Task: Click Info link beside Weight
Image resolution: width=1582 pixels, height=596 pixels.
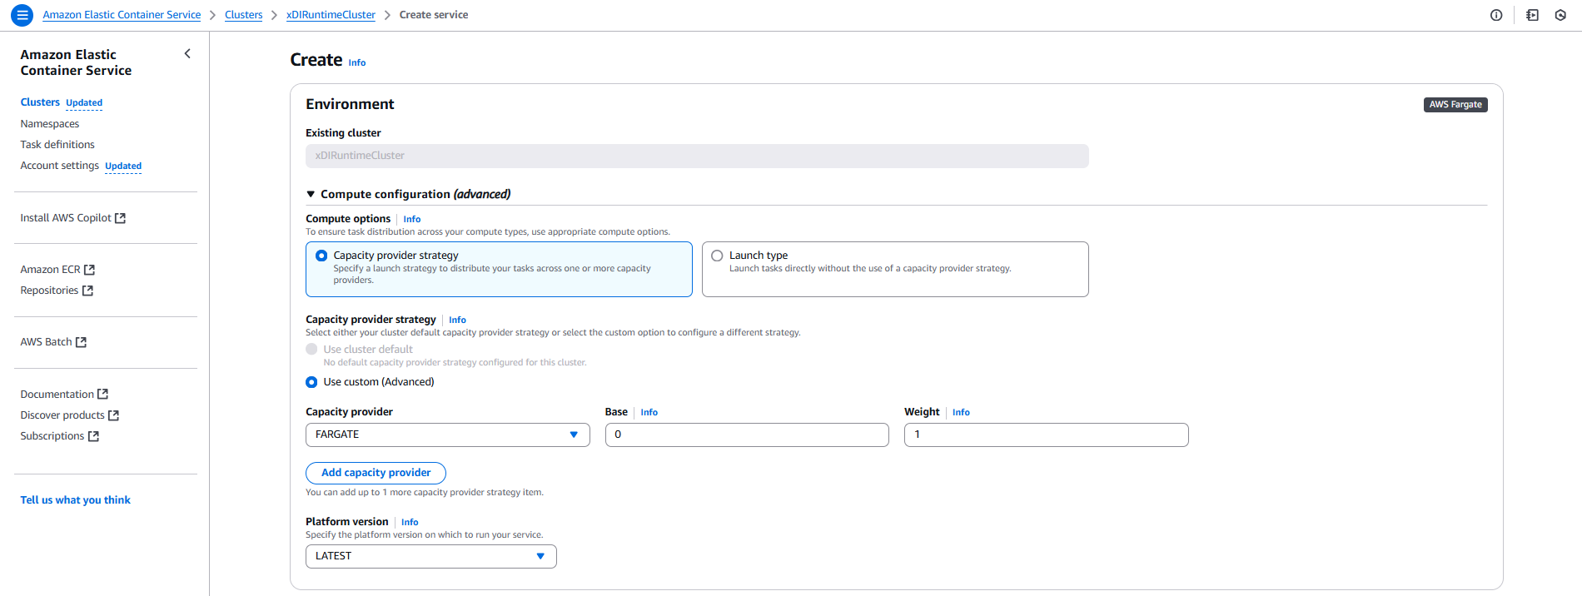Action: pos(961,413)
